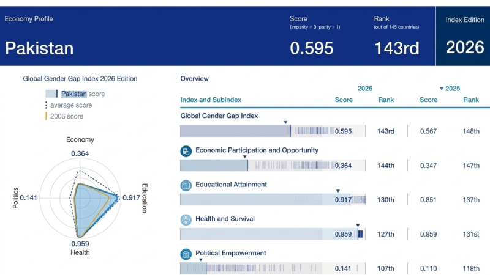
Task: Click the 148th rank for 2025
Action: pyautogui.click(x=471, y=131)
